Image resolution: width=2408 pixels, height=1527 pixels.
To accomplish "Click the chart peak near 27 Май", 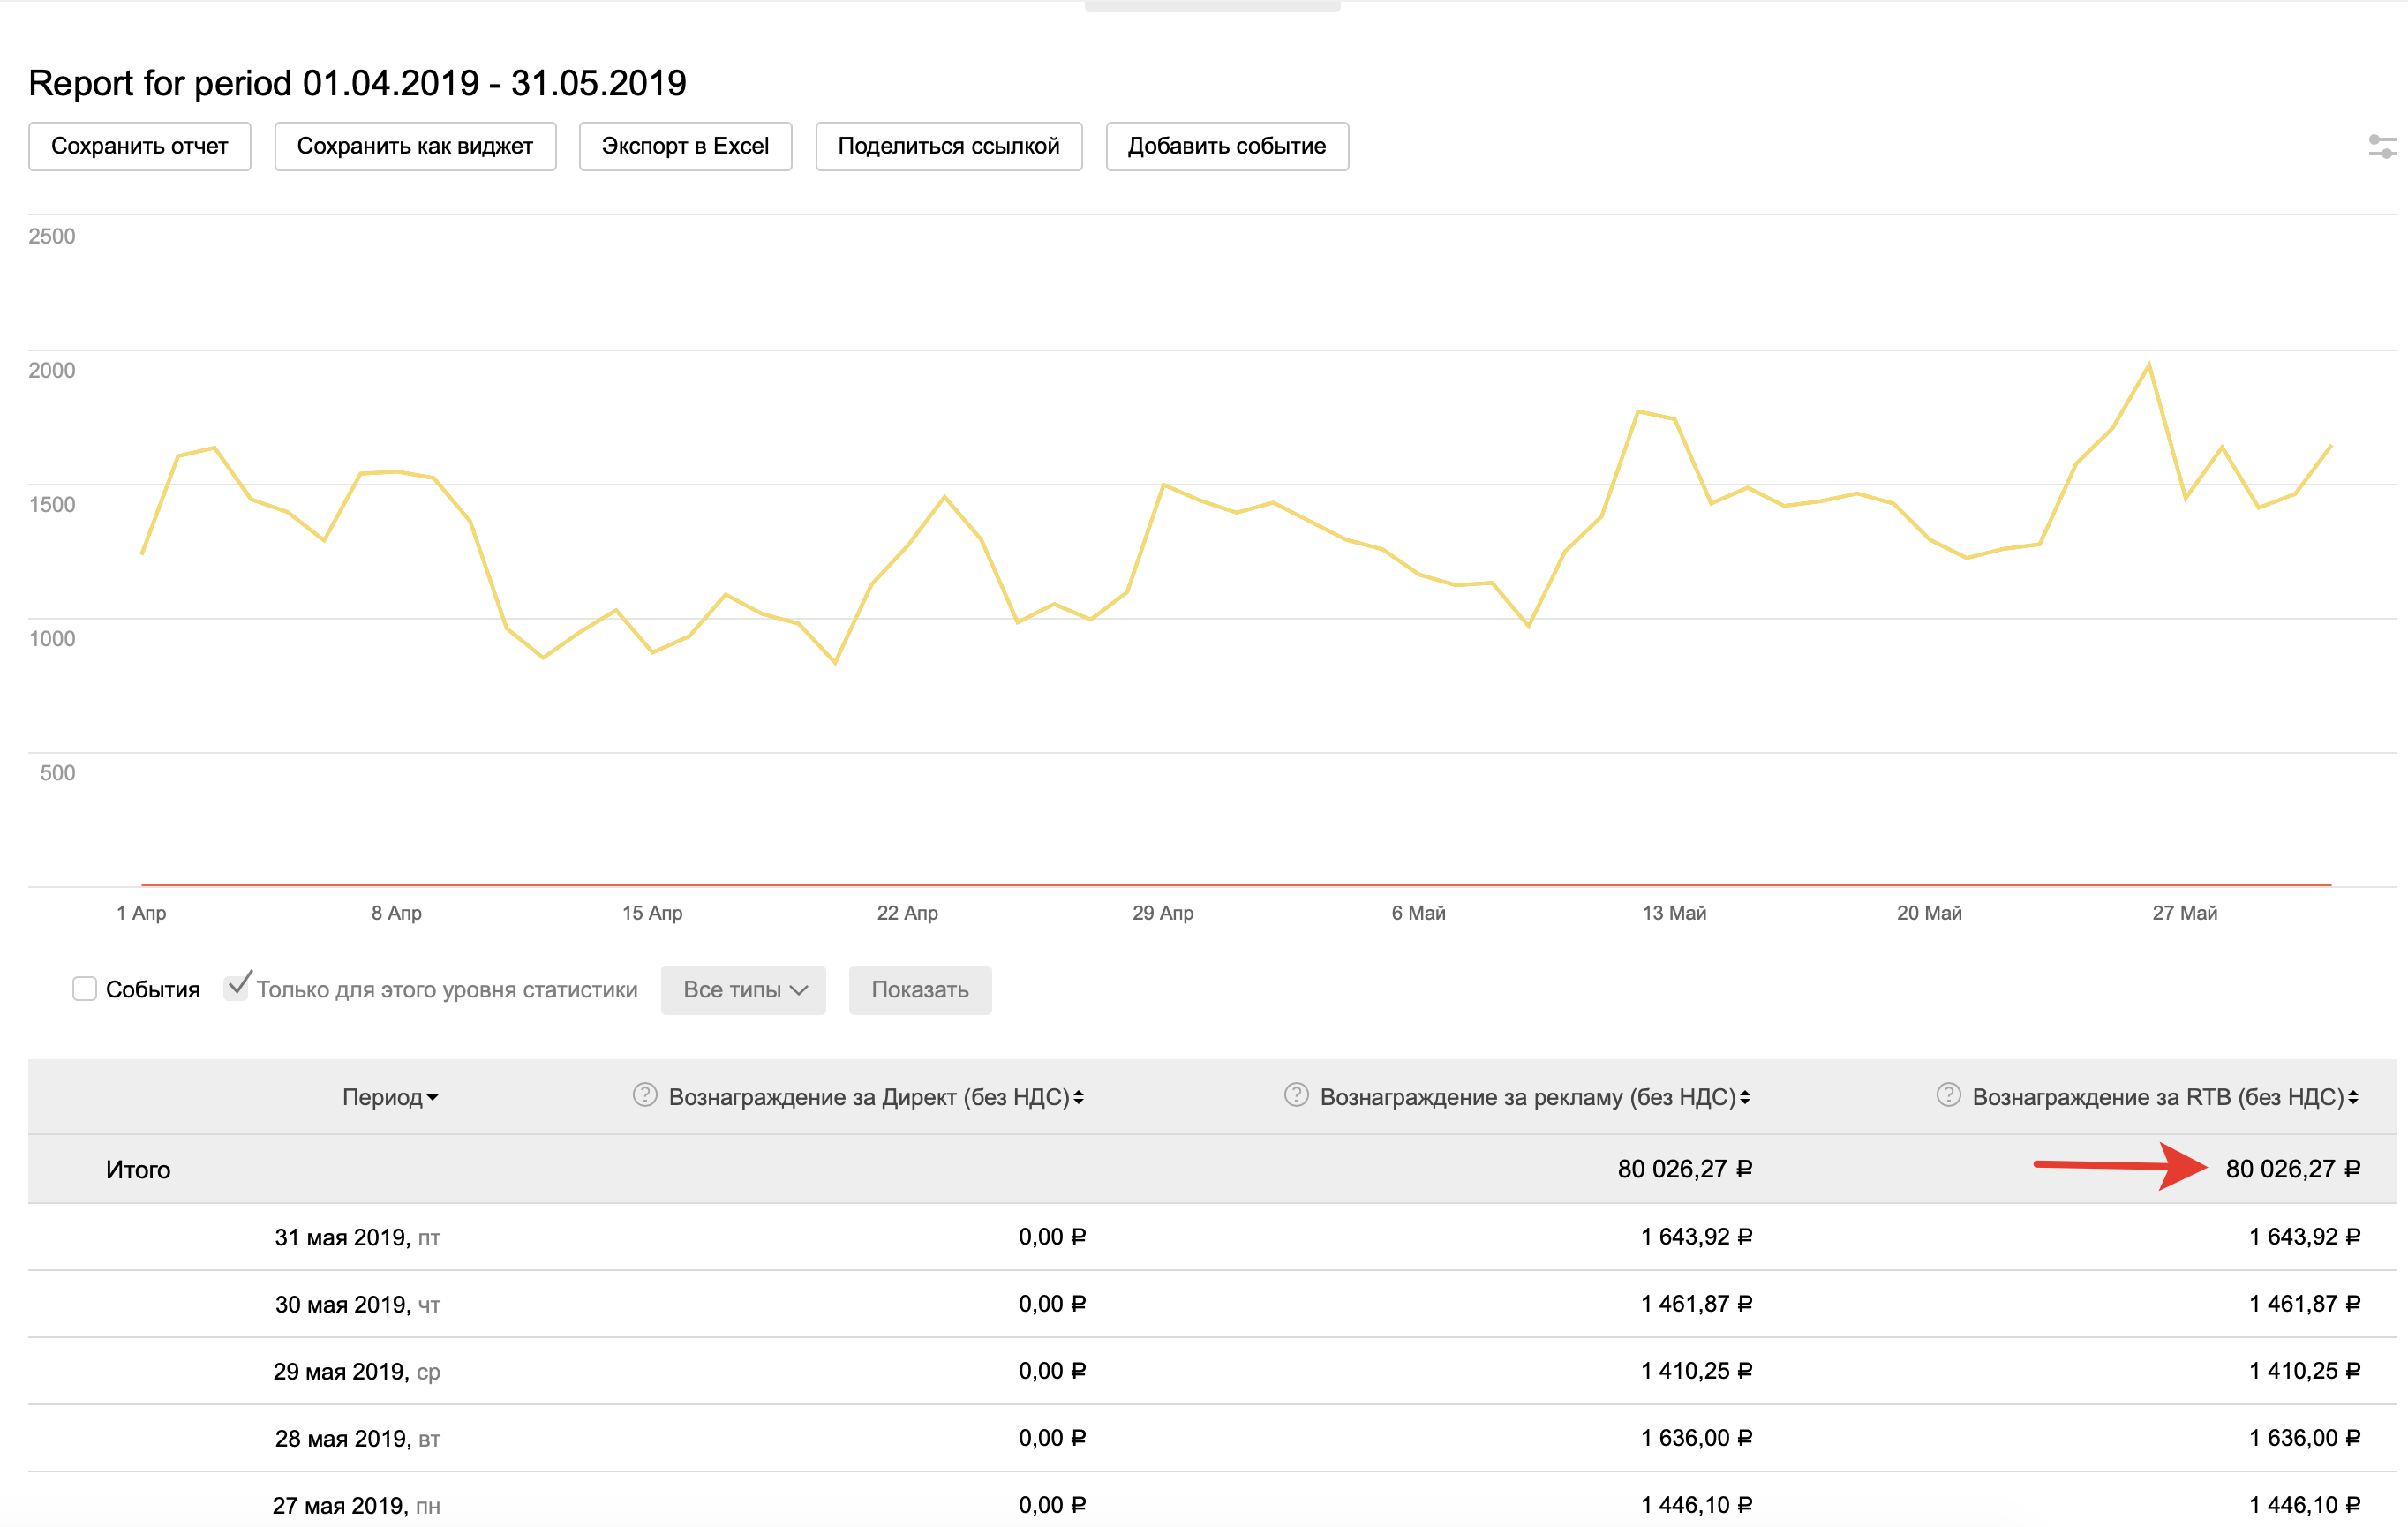I will [2148, 366].
